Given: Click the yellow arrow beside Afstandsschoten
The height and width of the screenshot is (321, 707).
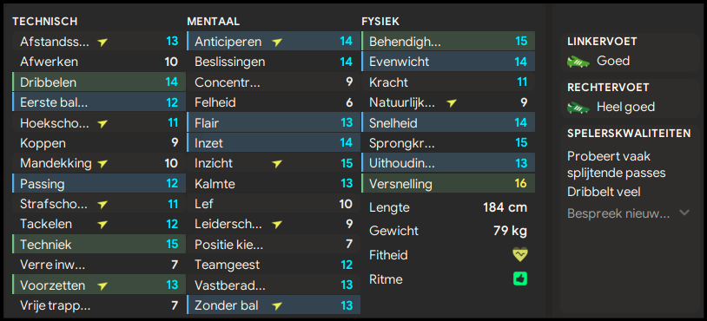Looking at the screenshot, I should [103, 42].
